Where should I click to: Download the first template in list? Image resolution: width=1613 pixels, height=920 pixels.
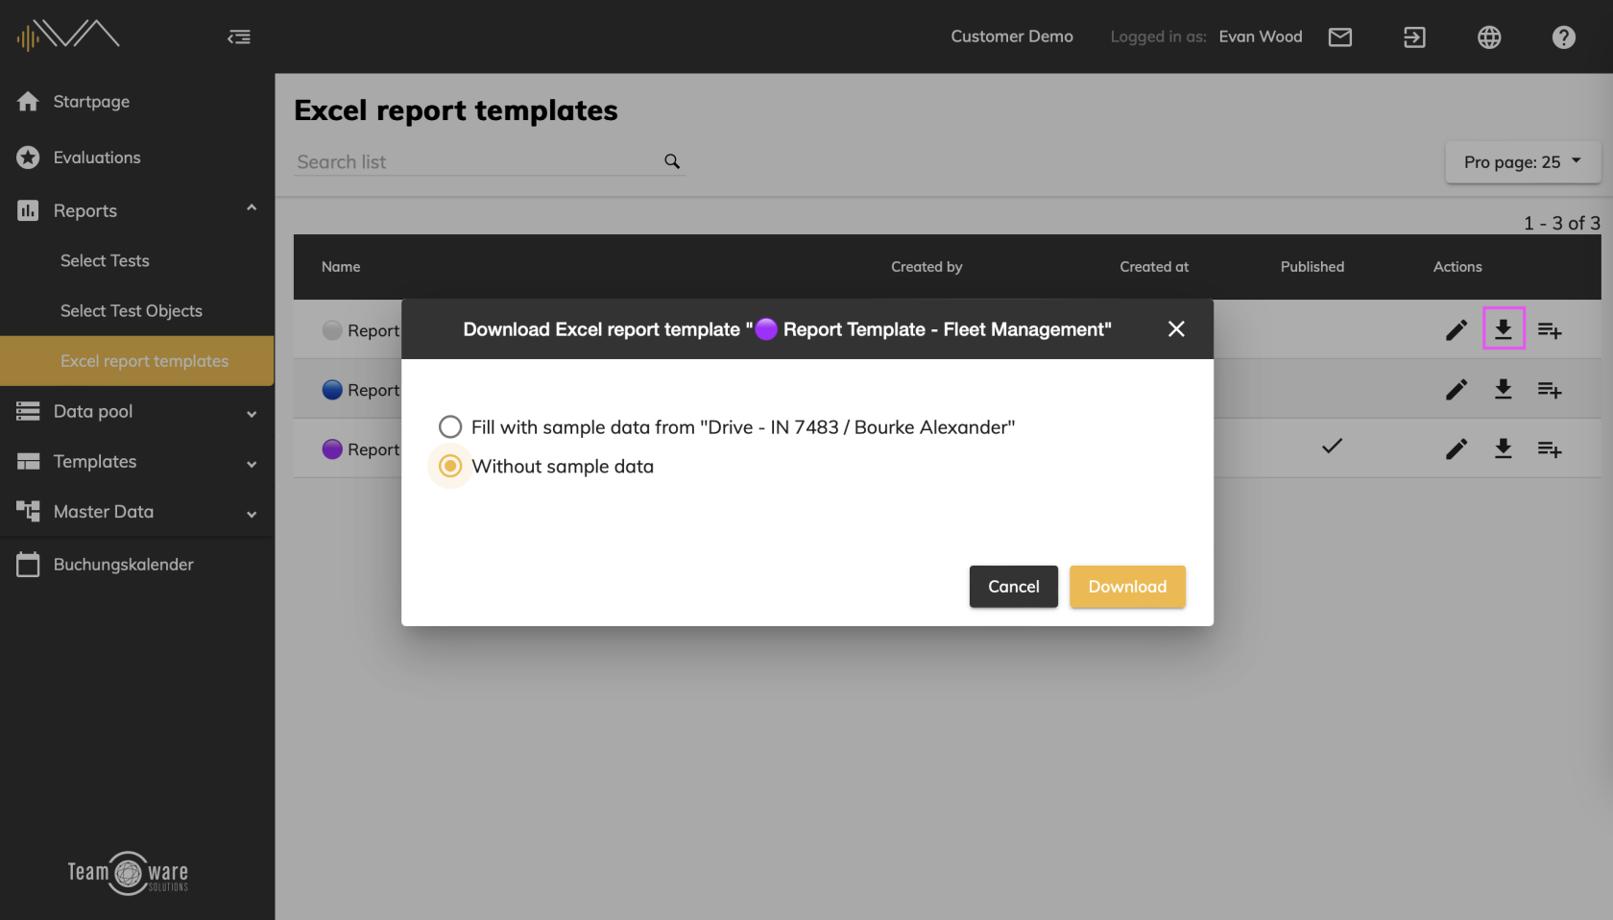[1504, 329]
